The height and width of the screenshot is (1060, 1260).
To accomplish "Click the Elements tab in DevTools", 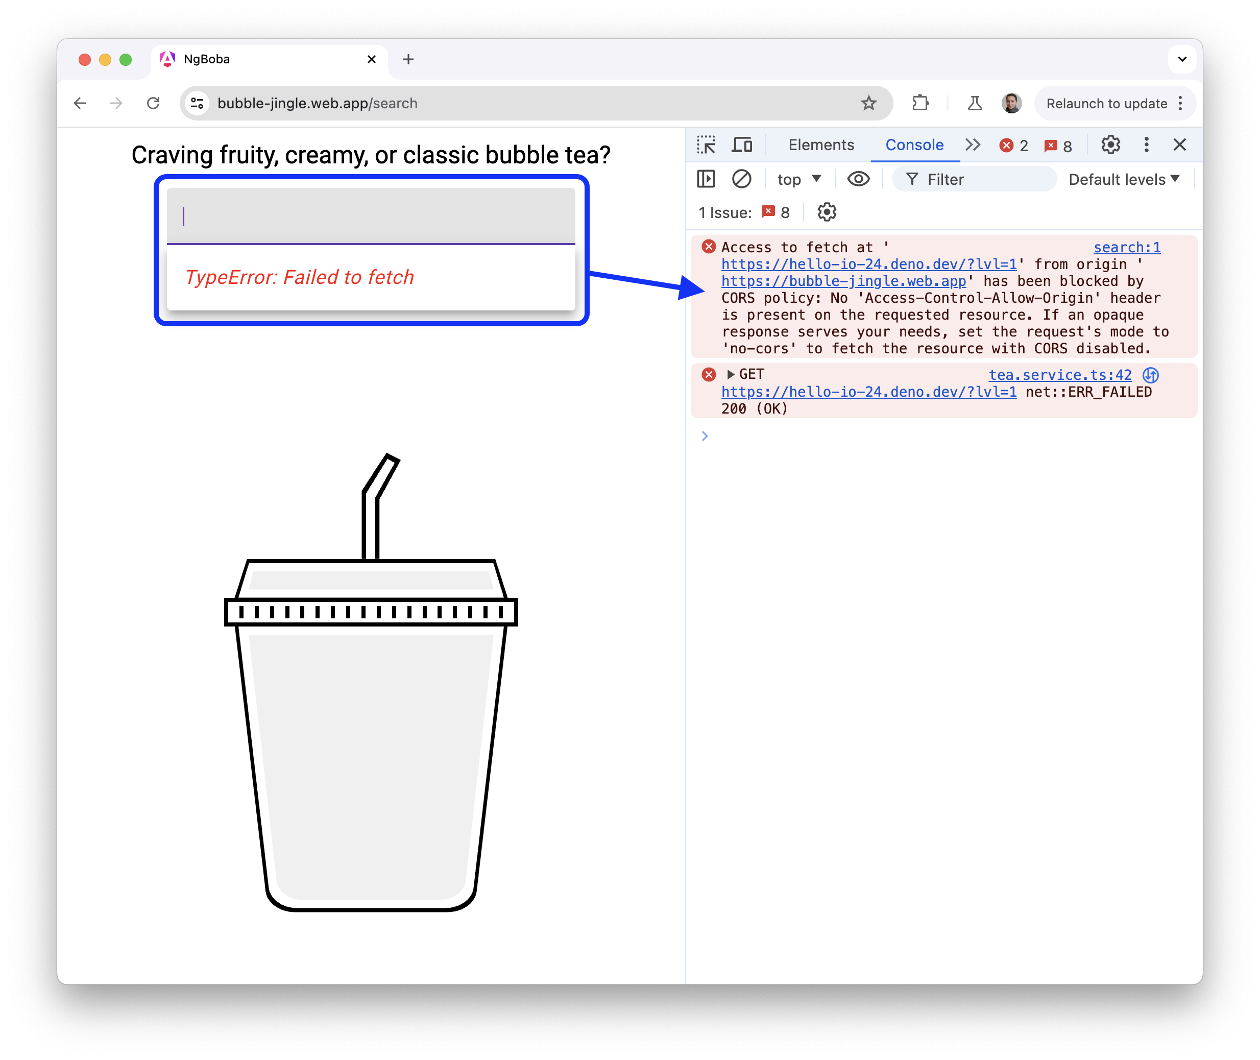I will click(820, 145).
